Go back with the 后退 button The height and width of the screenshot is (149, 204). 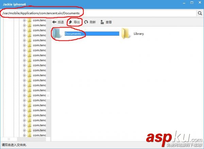(58, 22)
